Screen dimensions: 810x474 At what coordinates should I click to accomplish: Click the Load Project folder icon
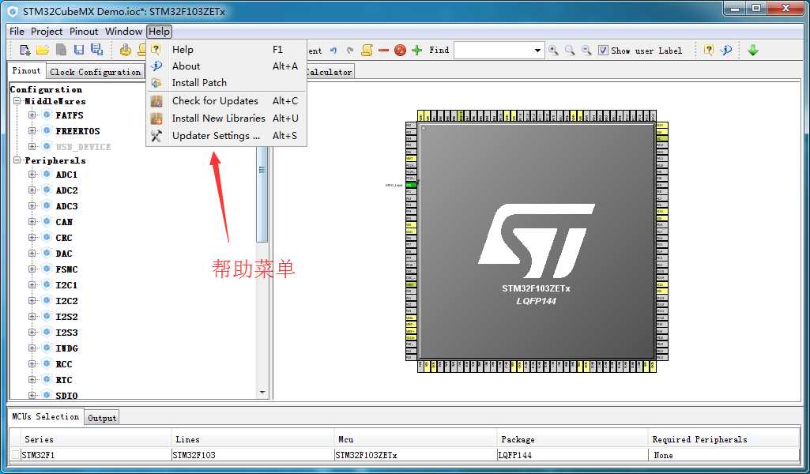point(43,50)
